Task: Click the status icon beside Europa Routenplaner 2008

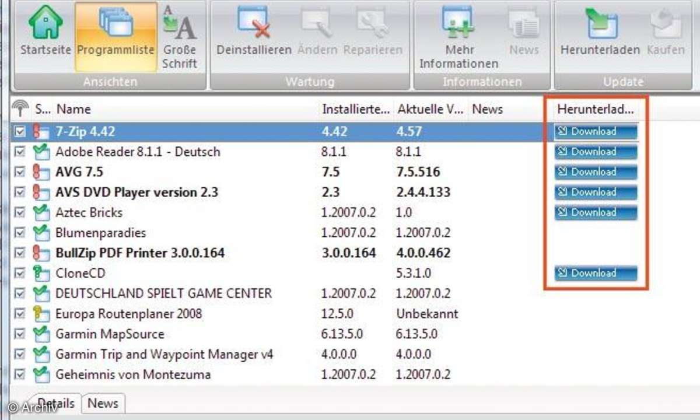Action: click(x=41, y=314)
